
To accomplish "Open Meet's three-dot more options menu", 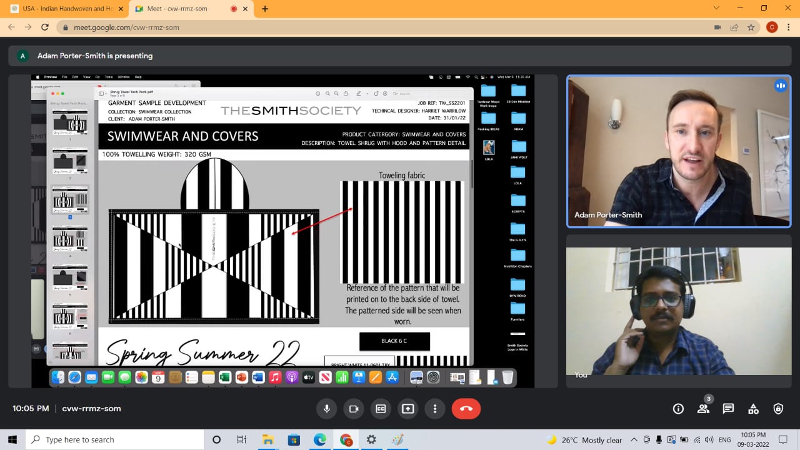I will pos(435,409).
